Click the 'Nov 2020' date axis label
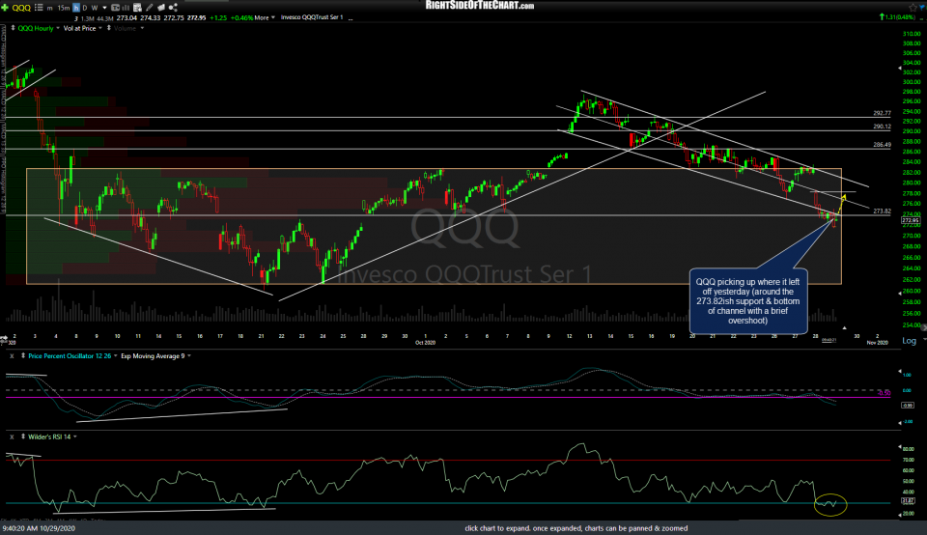927x535 pixels. [878, 343]
